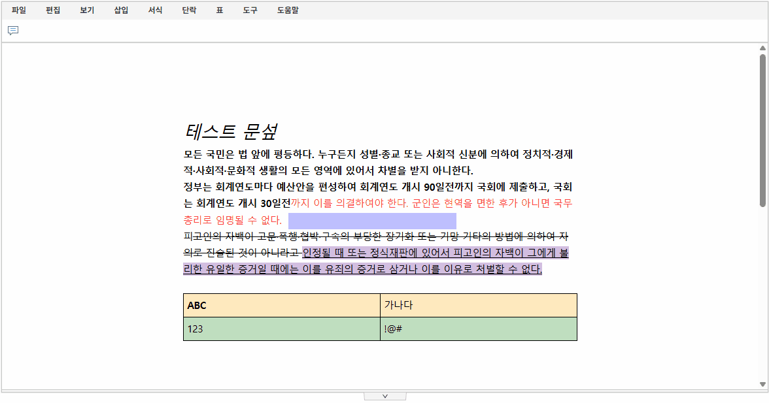Open the 도움말 menu
The height and width of the screenshot is (403, 769).
pos(286,10)
